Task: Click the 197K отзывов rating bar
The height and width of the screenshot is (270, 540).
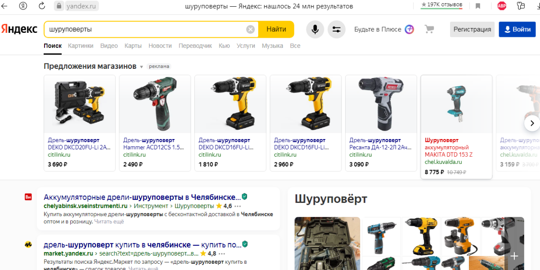Action: [x=441, y=6]
